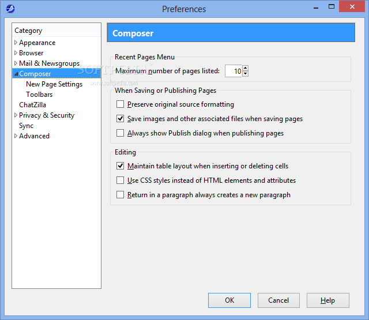This screenshot has width=369, height=320.
Task: Click the maximum number of pages field
Action: (x=234, y=71)
